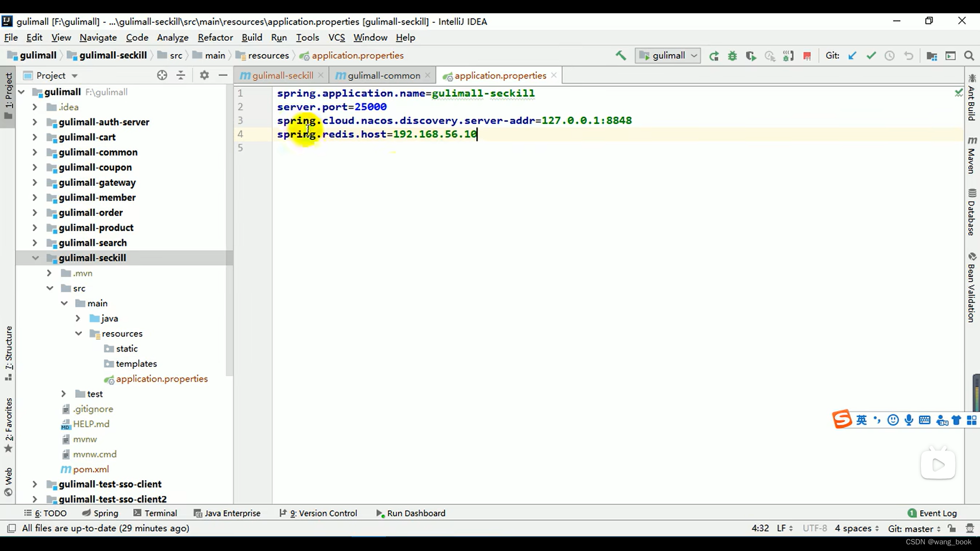Locate the current file in Project tree
Screen dimensions: 980x551
pos(162,75)
